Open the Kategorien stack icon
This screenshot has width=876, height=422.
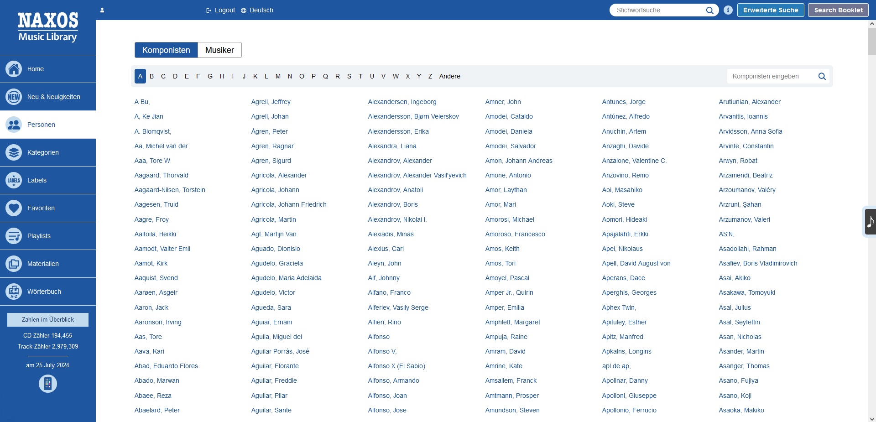14,152
